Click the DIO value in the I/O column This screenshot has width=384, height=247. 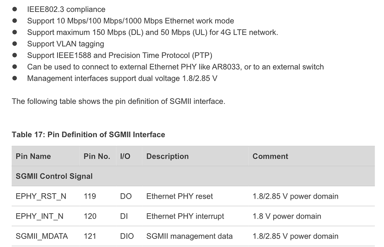[x=127, y=237]
